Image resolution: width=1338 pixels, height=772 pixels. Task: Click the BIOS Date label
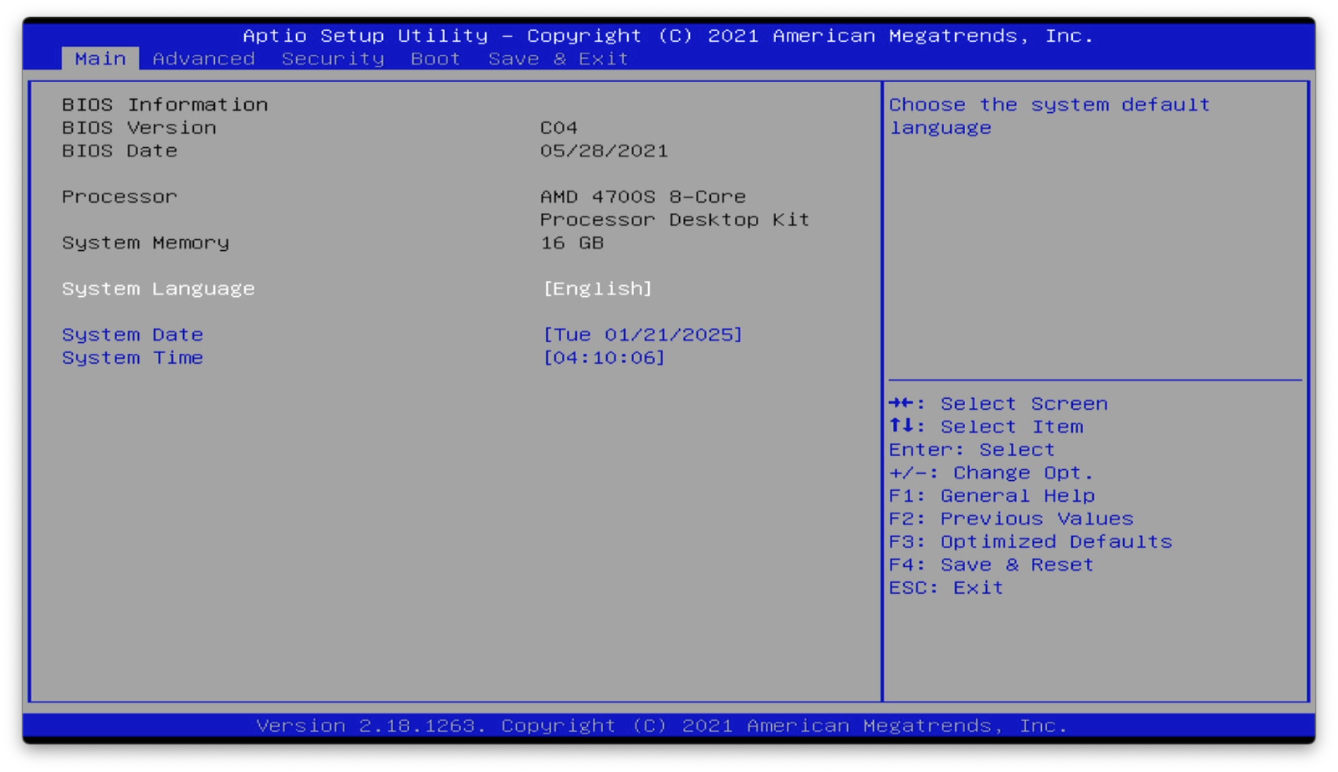(120, 151)
